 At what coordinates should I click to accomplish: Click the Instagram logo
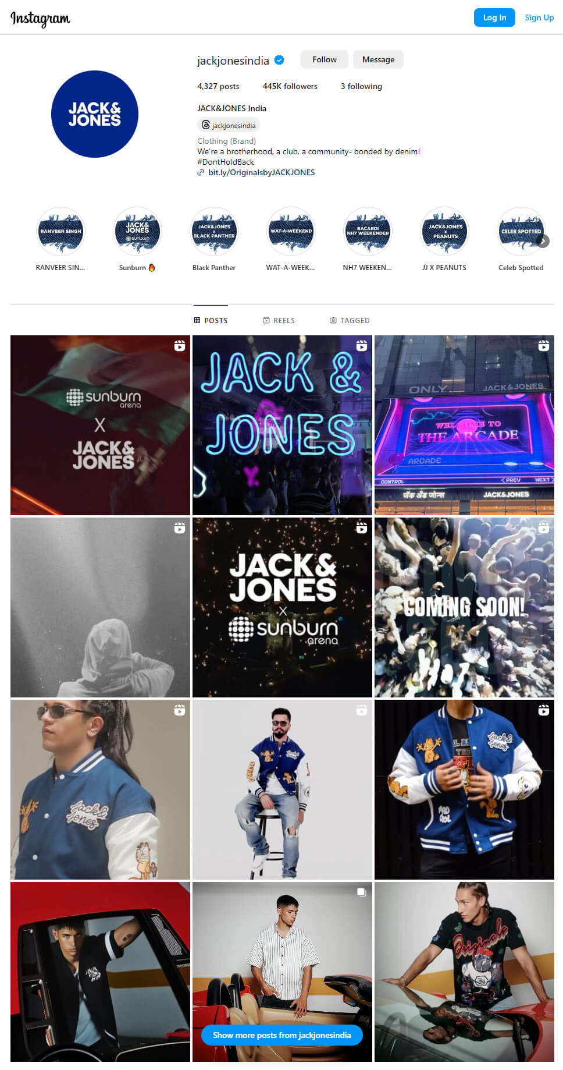click(x=40, y=19)
